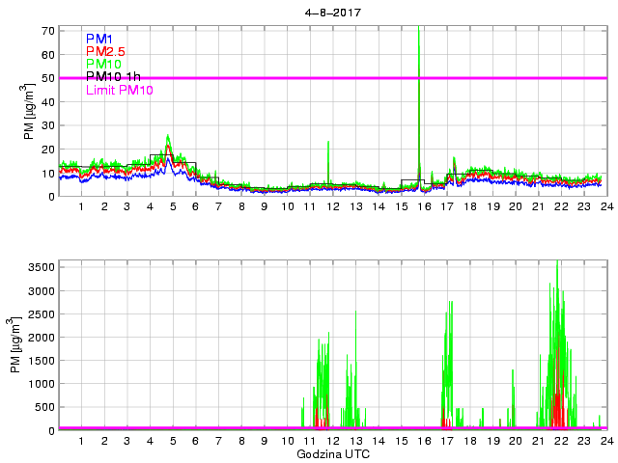Select the black PM10 1h legend entry

coord(111,76)
